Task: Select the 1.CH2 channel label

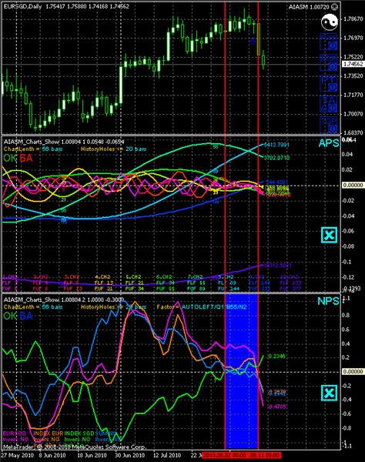Action: point(10,277)
